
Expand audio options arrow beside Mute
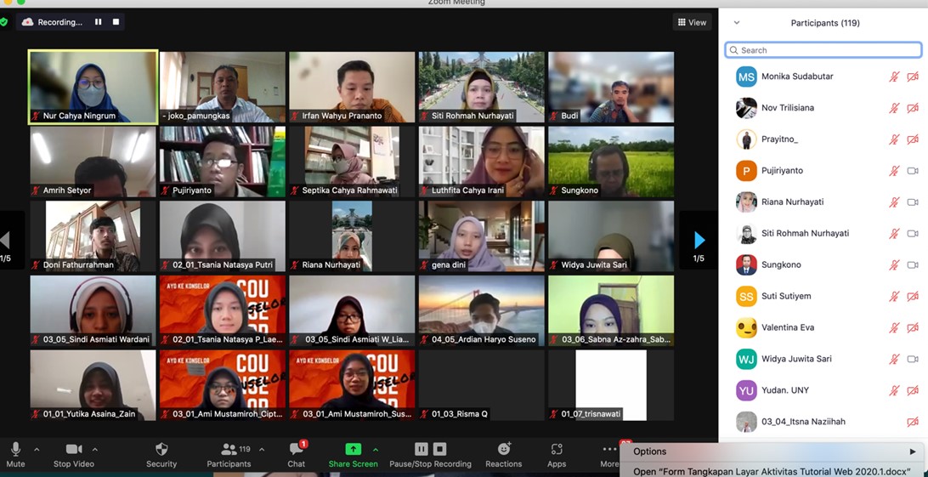click(37, 450)
